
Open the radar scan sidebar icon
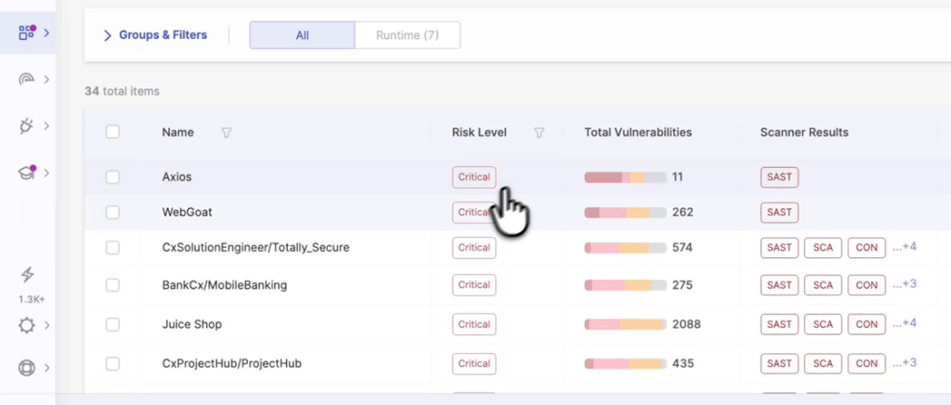pos(27,80)
